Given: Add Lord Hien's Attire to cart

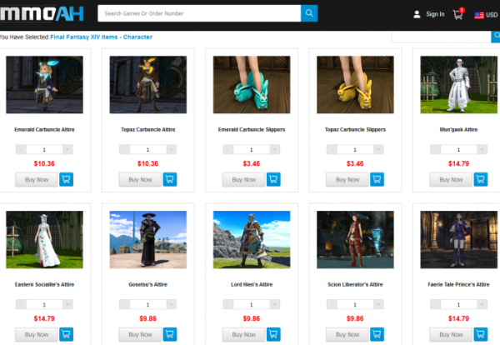Looking at the screenshot, I should point(273,334).
